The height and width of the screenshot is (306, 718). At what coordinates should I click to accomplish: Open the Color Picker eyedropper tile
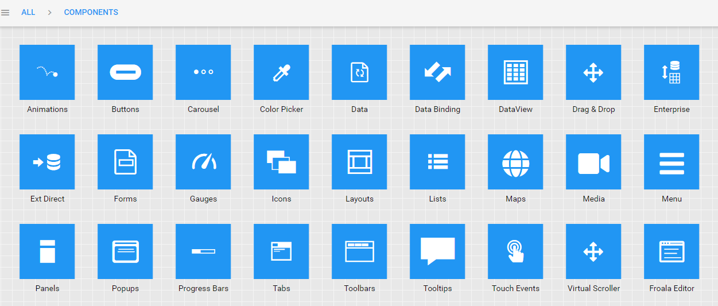click(x=281, y=72)
